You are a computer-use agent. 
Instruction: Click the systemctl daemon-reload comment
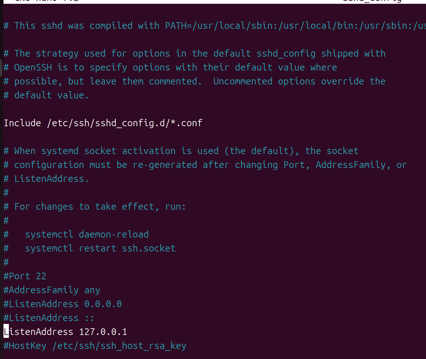tap(87, 234)
